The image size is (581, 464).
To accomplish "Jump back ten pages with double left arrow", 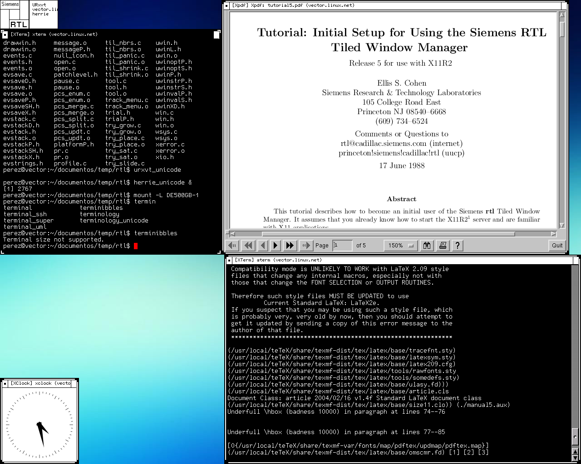I will (248, 246).
